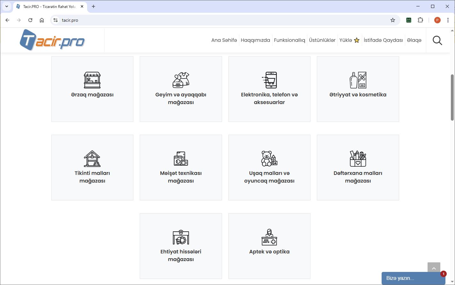Image resolution: width=455 pixels, height=285 pixels.
Task: Choose the pharmacy and optics icon
Action: (x=269, y=237)
